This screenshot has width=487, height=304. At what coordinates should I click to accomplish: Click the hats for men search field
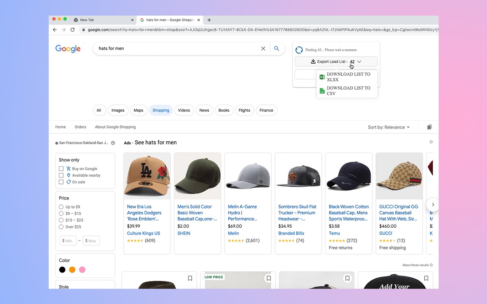[177, 49]
